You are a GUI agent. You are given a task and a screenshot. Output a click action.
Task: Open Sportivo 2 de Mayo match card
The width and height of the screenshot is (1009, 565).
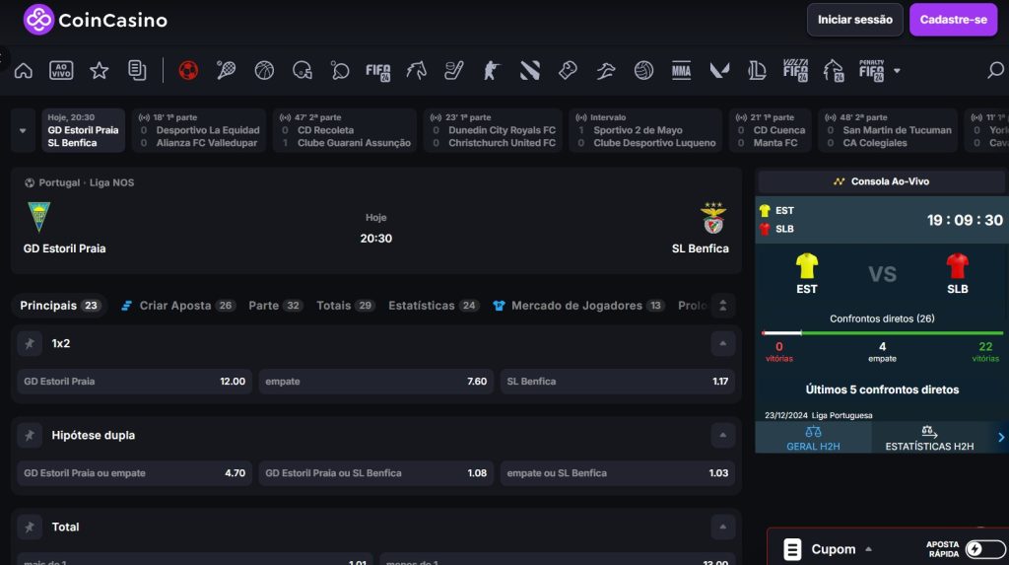(645, 130)
